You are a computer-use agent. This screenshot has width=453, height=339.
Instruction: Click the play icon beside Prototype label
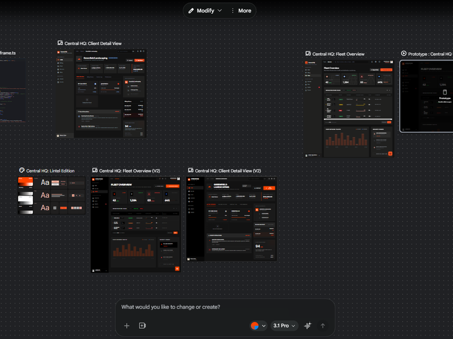(x=404, y=53)
